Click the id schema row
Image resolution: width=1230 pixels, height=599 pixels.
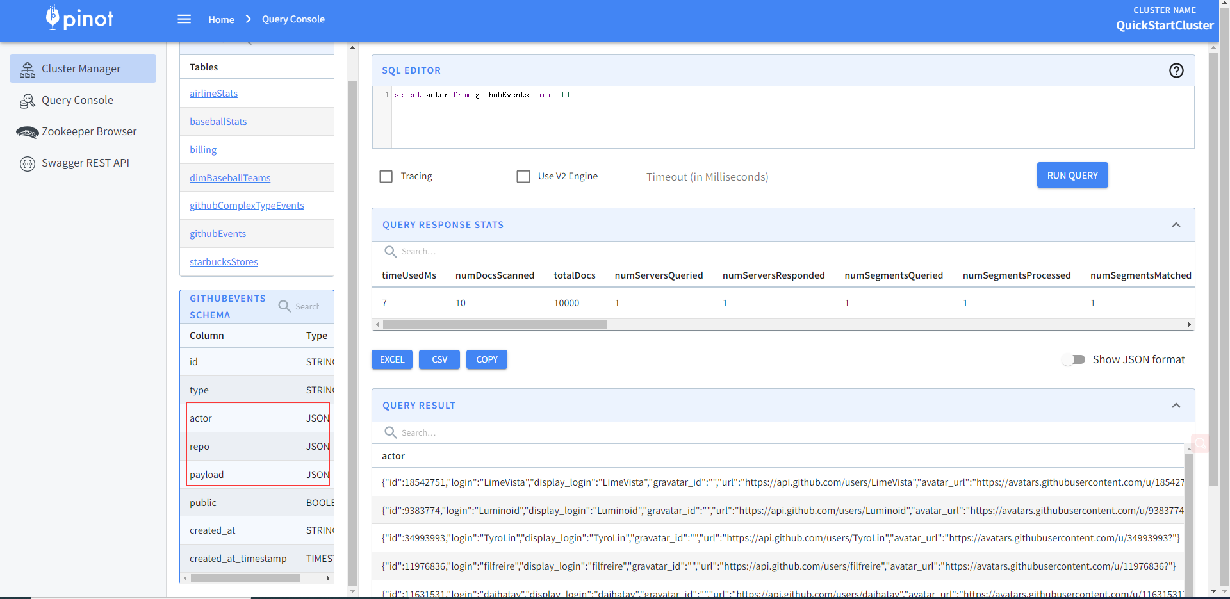click(x=258, y=362)
